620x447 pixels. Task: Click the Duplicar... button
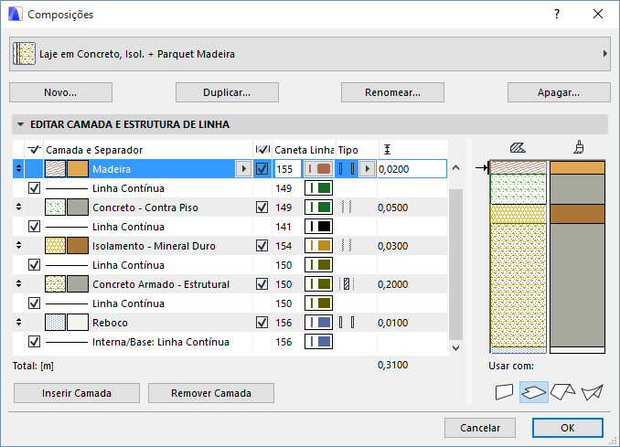[227, 92]
